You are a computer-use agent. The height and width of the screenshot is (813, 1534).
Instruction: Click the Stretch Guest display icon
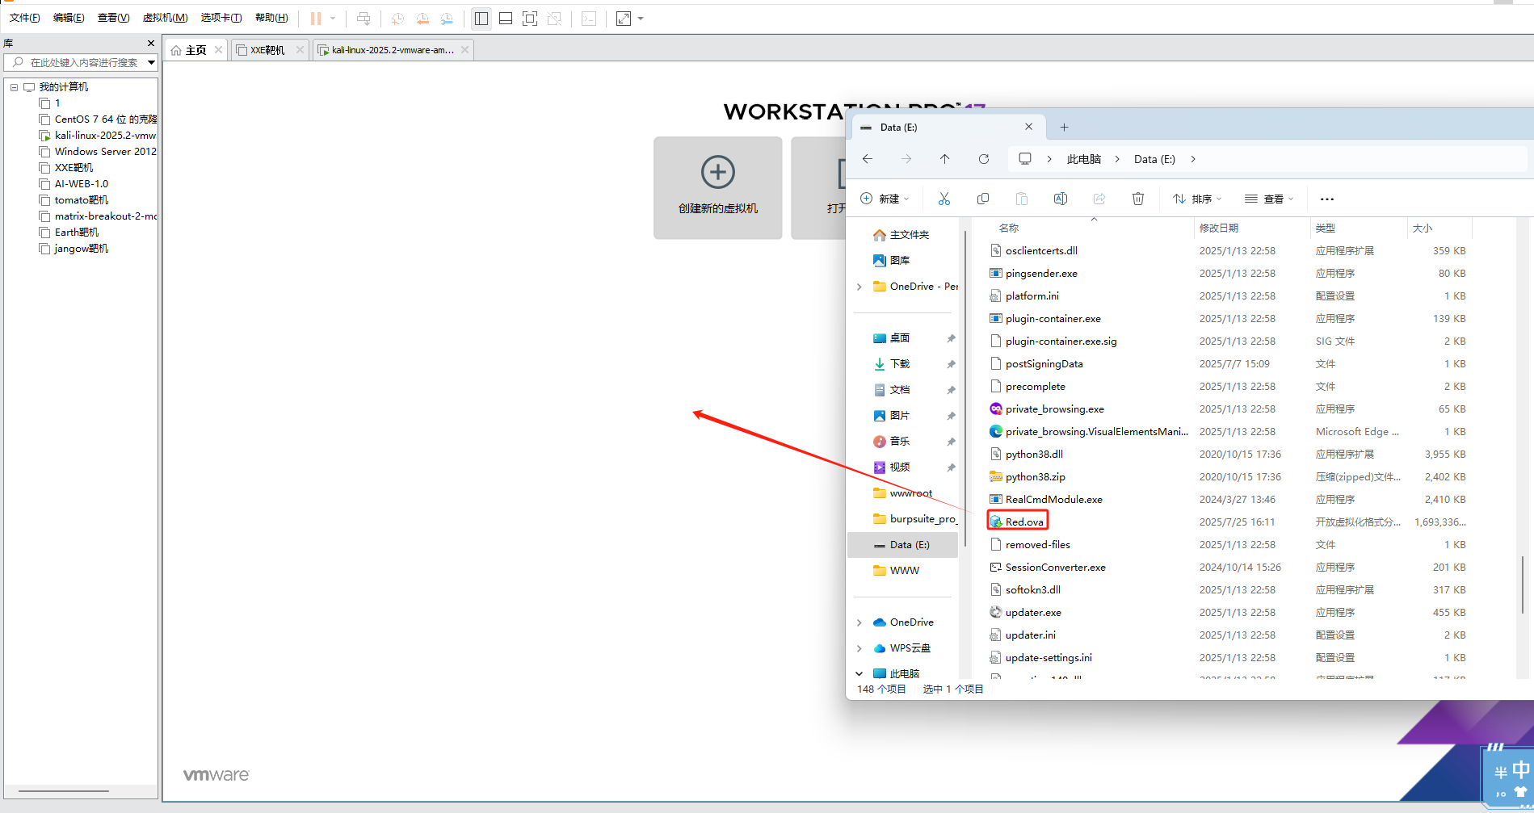(x=624, y=18)
